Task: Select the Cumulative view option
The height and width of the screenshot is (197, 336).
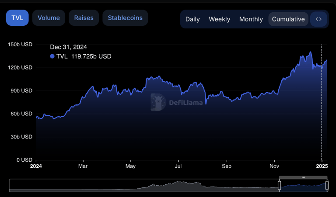Action: 288,19
